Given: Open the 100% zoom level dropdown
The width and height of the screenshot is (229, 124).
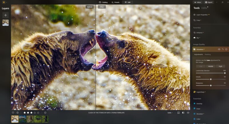Looking at the screenshot, I should pos(170,113).
